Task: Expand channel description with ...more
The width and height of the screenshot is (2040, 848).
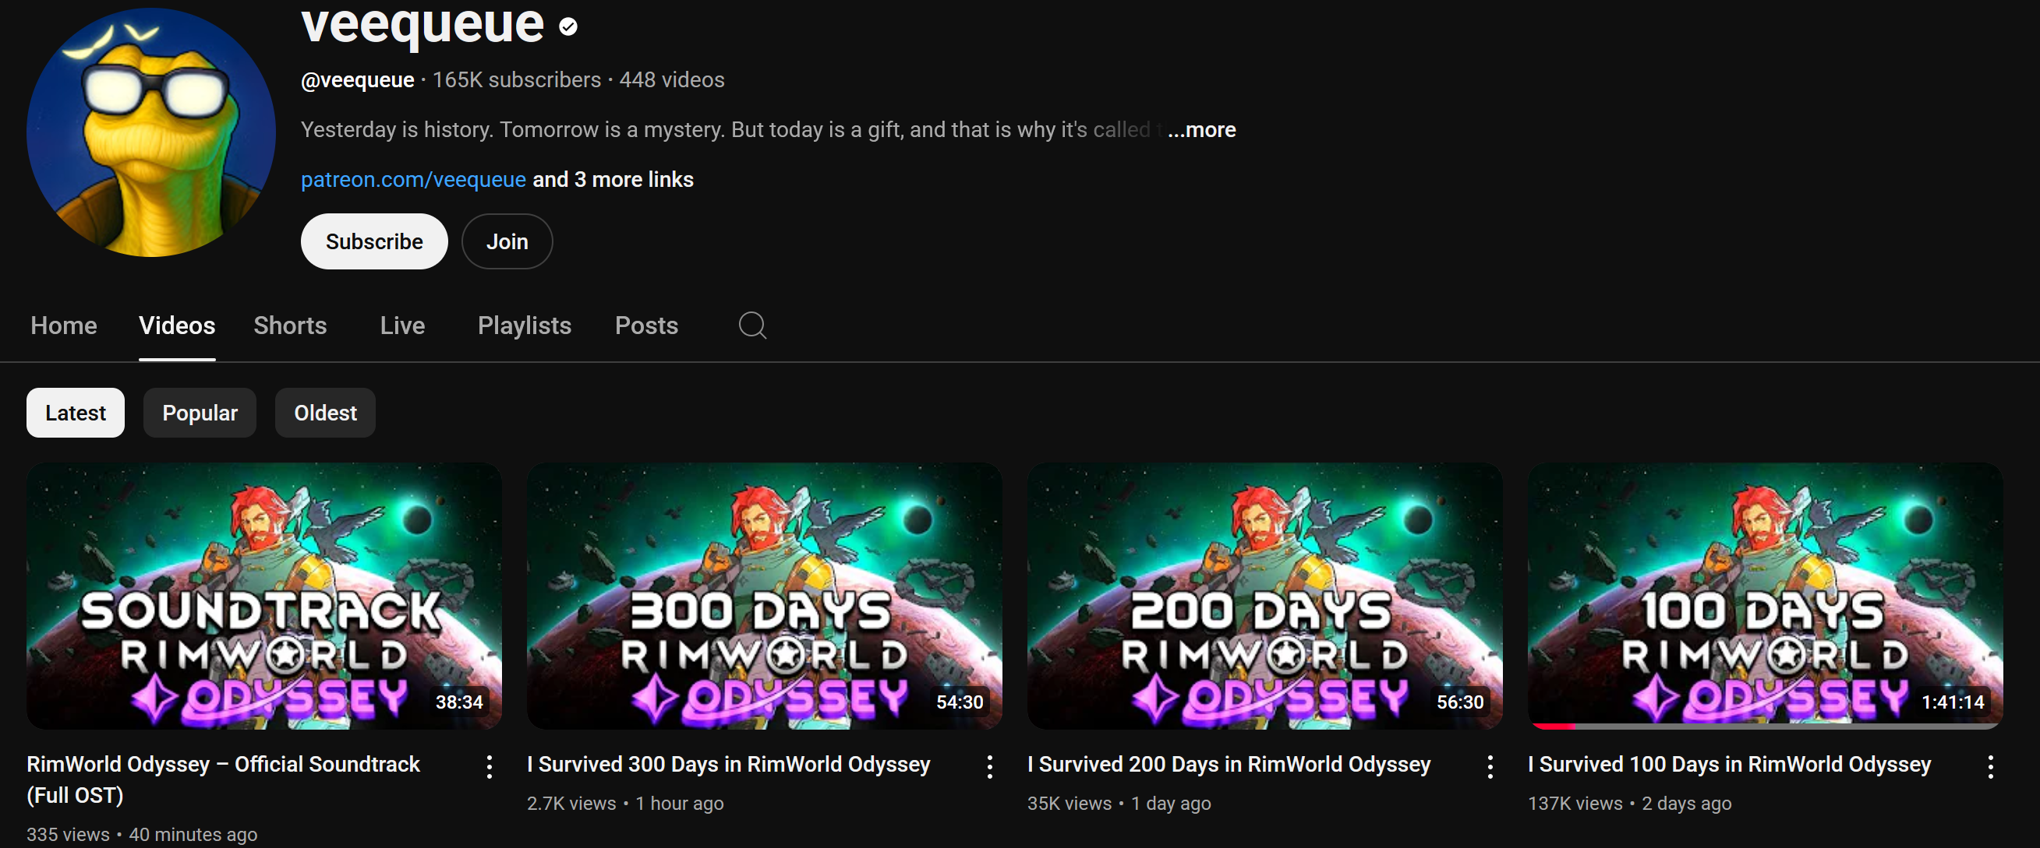Action: (x=1201, y=130)
